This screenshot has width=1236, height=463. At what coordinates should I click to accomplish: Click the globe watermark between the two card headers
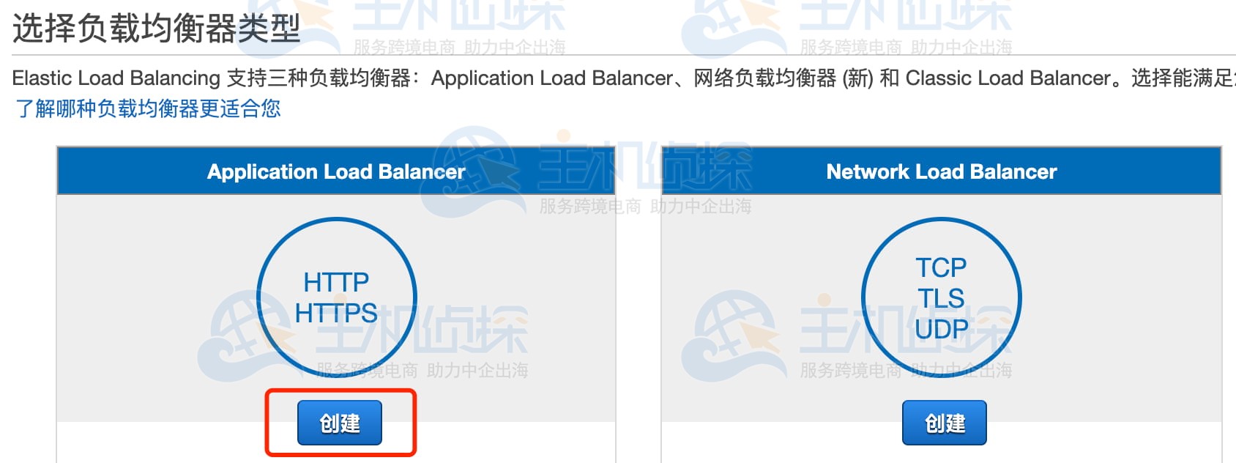click(472, 171)
